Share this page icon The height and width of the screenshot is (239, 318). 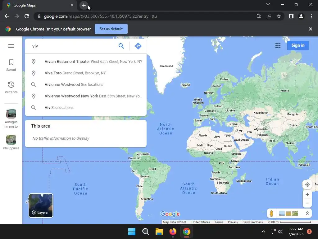pyautogui.click(x=269, y=16)
